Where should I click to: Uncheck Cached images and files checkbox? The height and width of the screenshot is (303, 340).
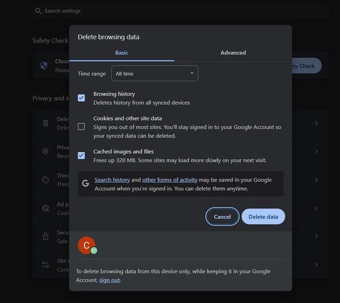(81, 155)
